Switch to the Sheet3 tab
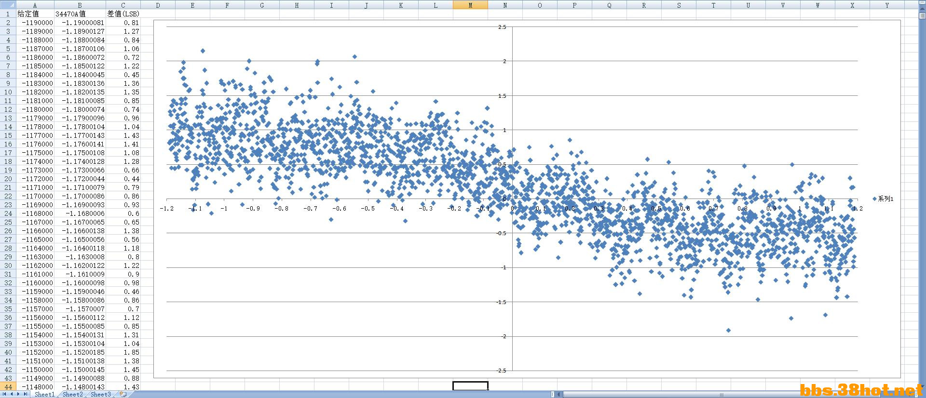Image resolution: width=926 pixels, height=398 pixels. pyautogui.click(x=100, y=394)
